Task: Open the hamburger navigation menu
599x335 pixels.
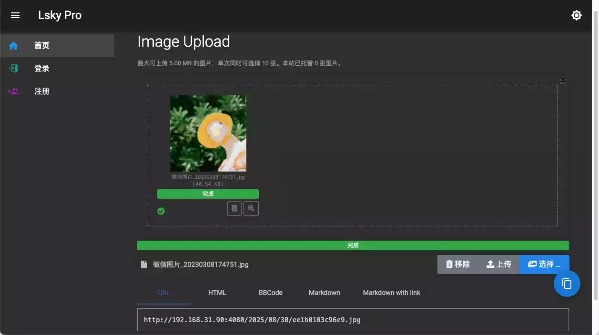Action: click(x=15, y=15)
